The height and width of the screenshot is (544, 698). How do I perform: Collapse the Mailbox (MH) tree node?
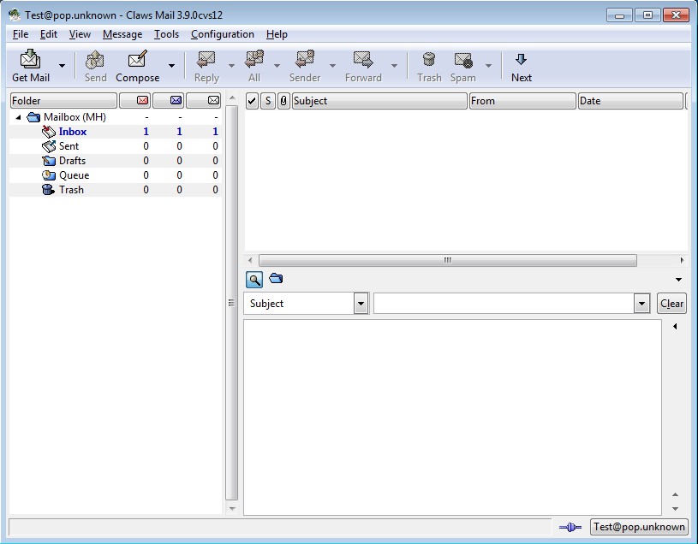click(19, 117)
